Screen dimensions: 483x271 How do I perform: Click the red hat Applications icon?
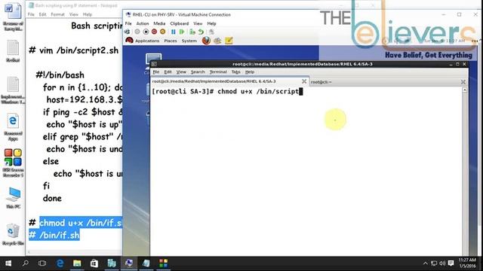[129, 41]
